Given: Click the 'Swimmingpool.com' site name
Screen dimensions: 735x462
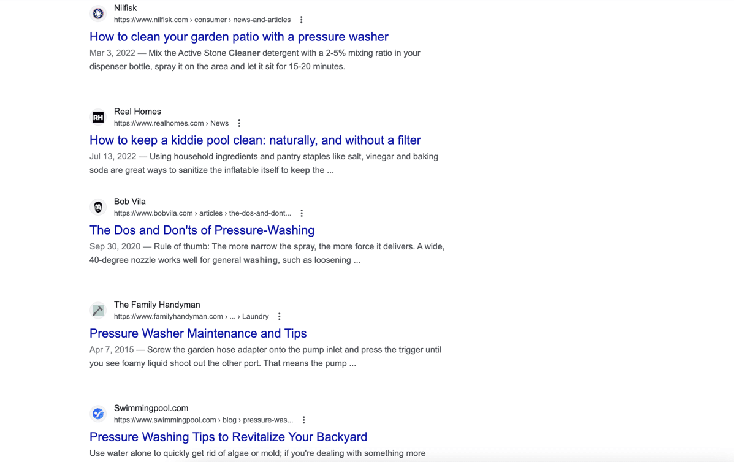Looking at the screenshot, I should pos(151,408).
